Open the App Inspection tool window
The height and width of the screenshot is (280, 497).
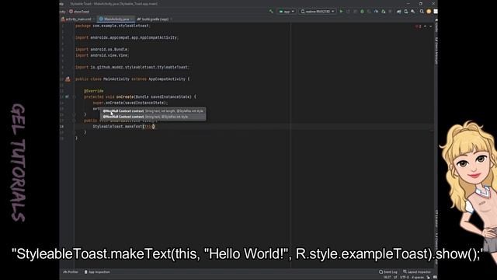97,272
